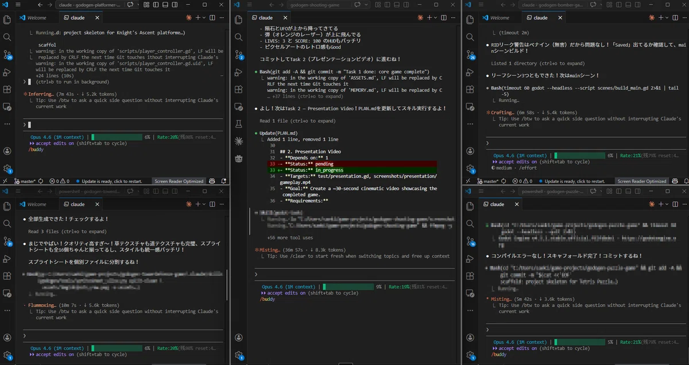Screen dimensions: 689x365
Task: Open Settings gear in godogen-shooting-game window
Action: pos(239,356)
